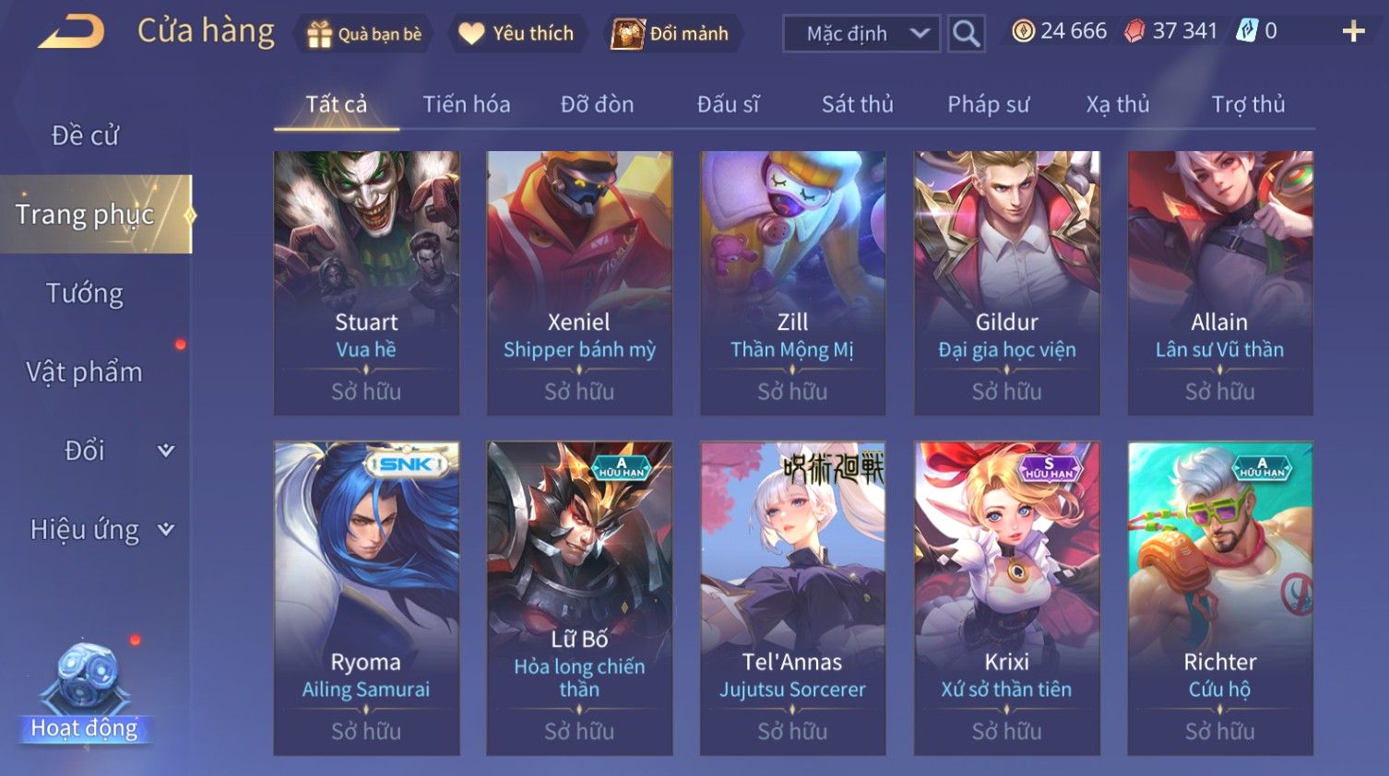1389x776 pixels.
Task: Tap the plus icon to add currency
Action: 1353,32
